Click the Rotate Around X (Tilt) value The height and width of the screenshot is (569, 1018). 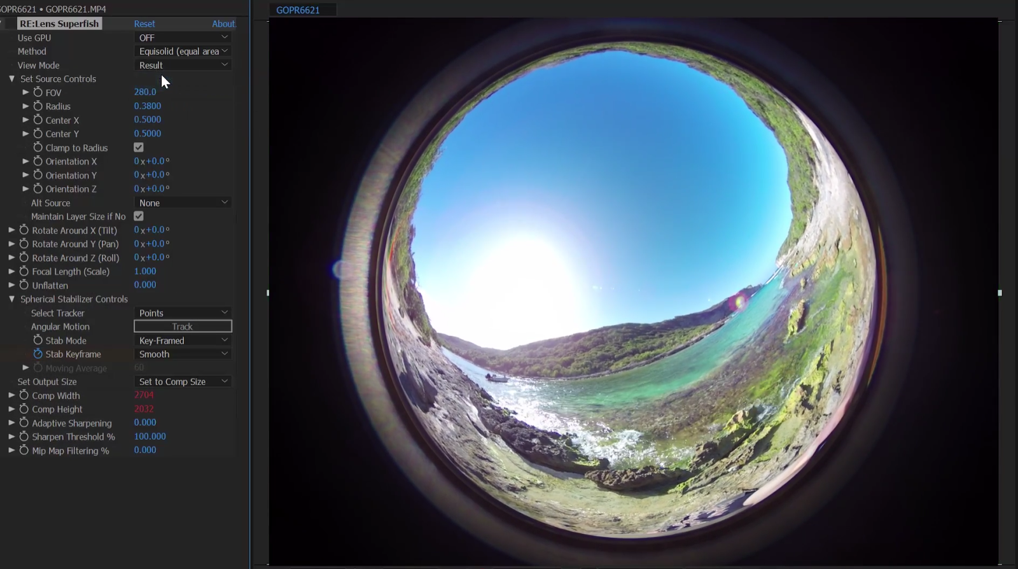point(151,230)
